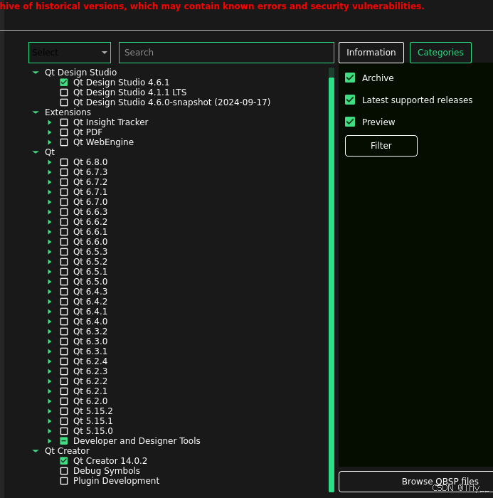Click Browse QBSP files button

(x=415, y=482)
